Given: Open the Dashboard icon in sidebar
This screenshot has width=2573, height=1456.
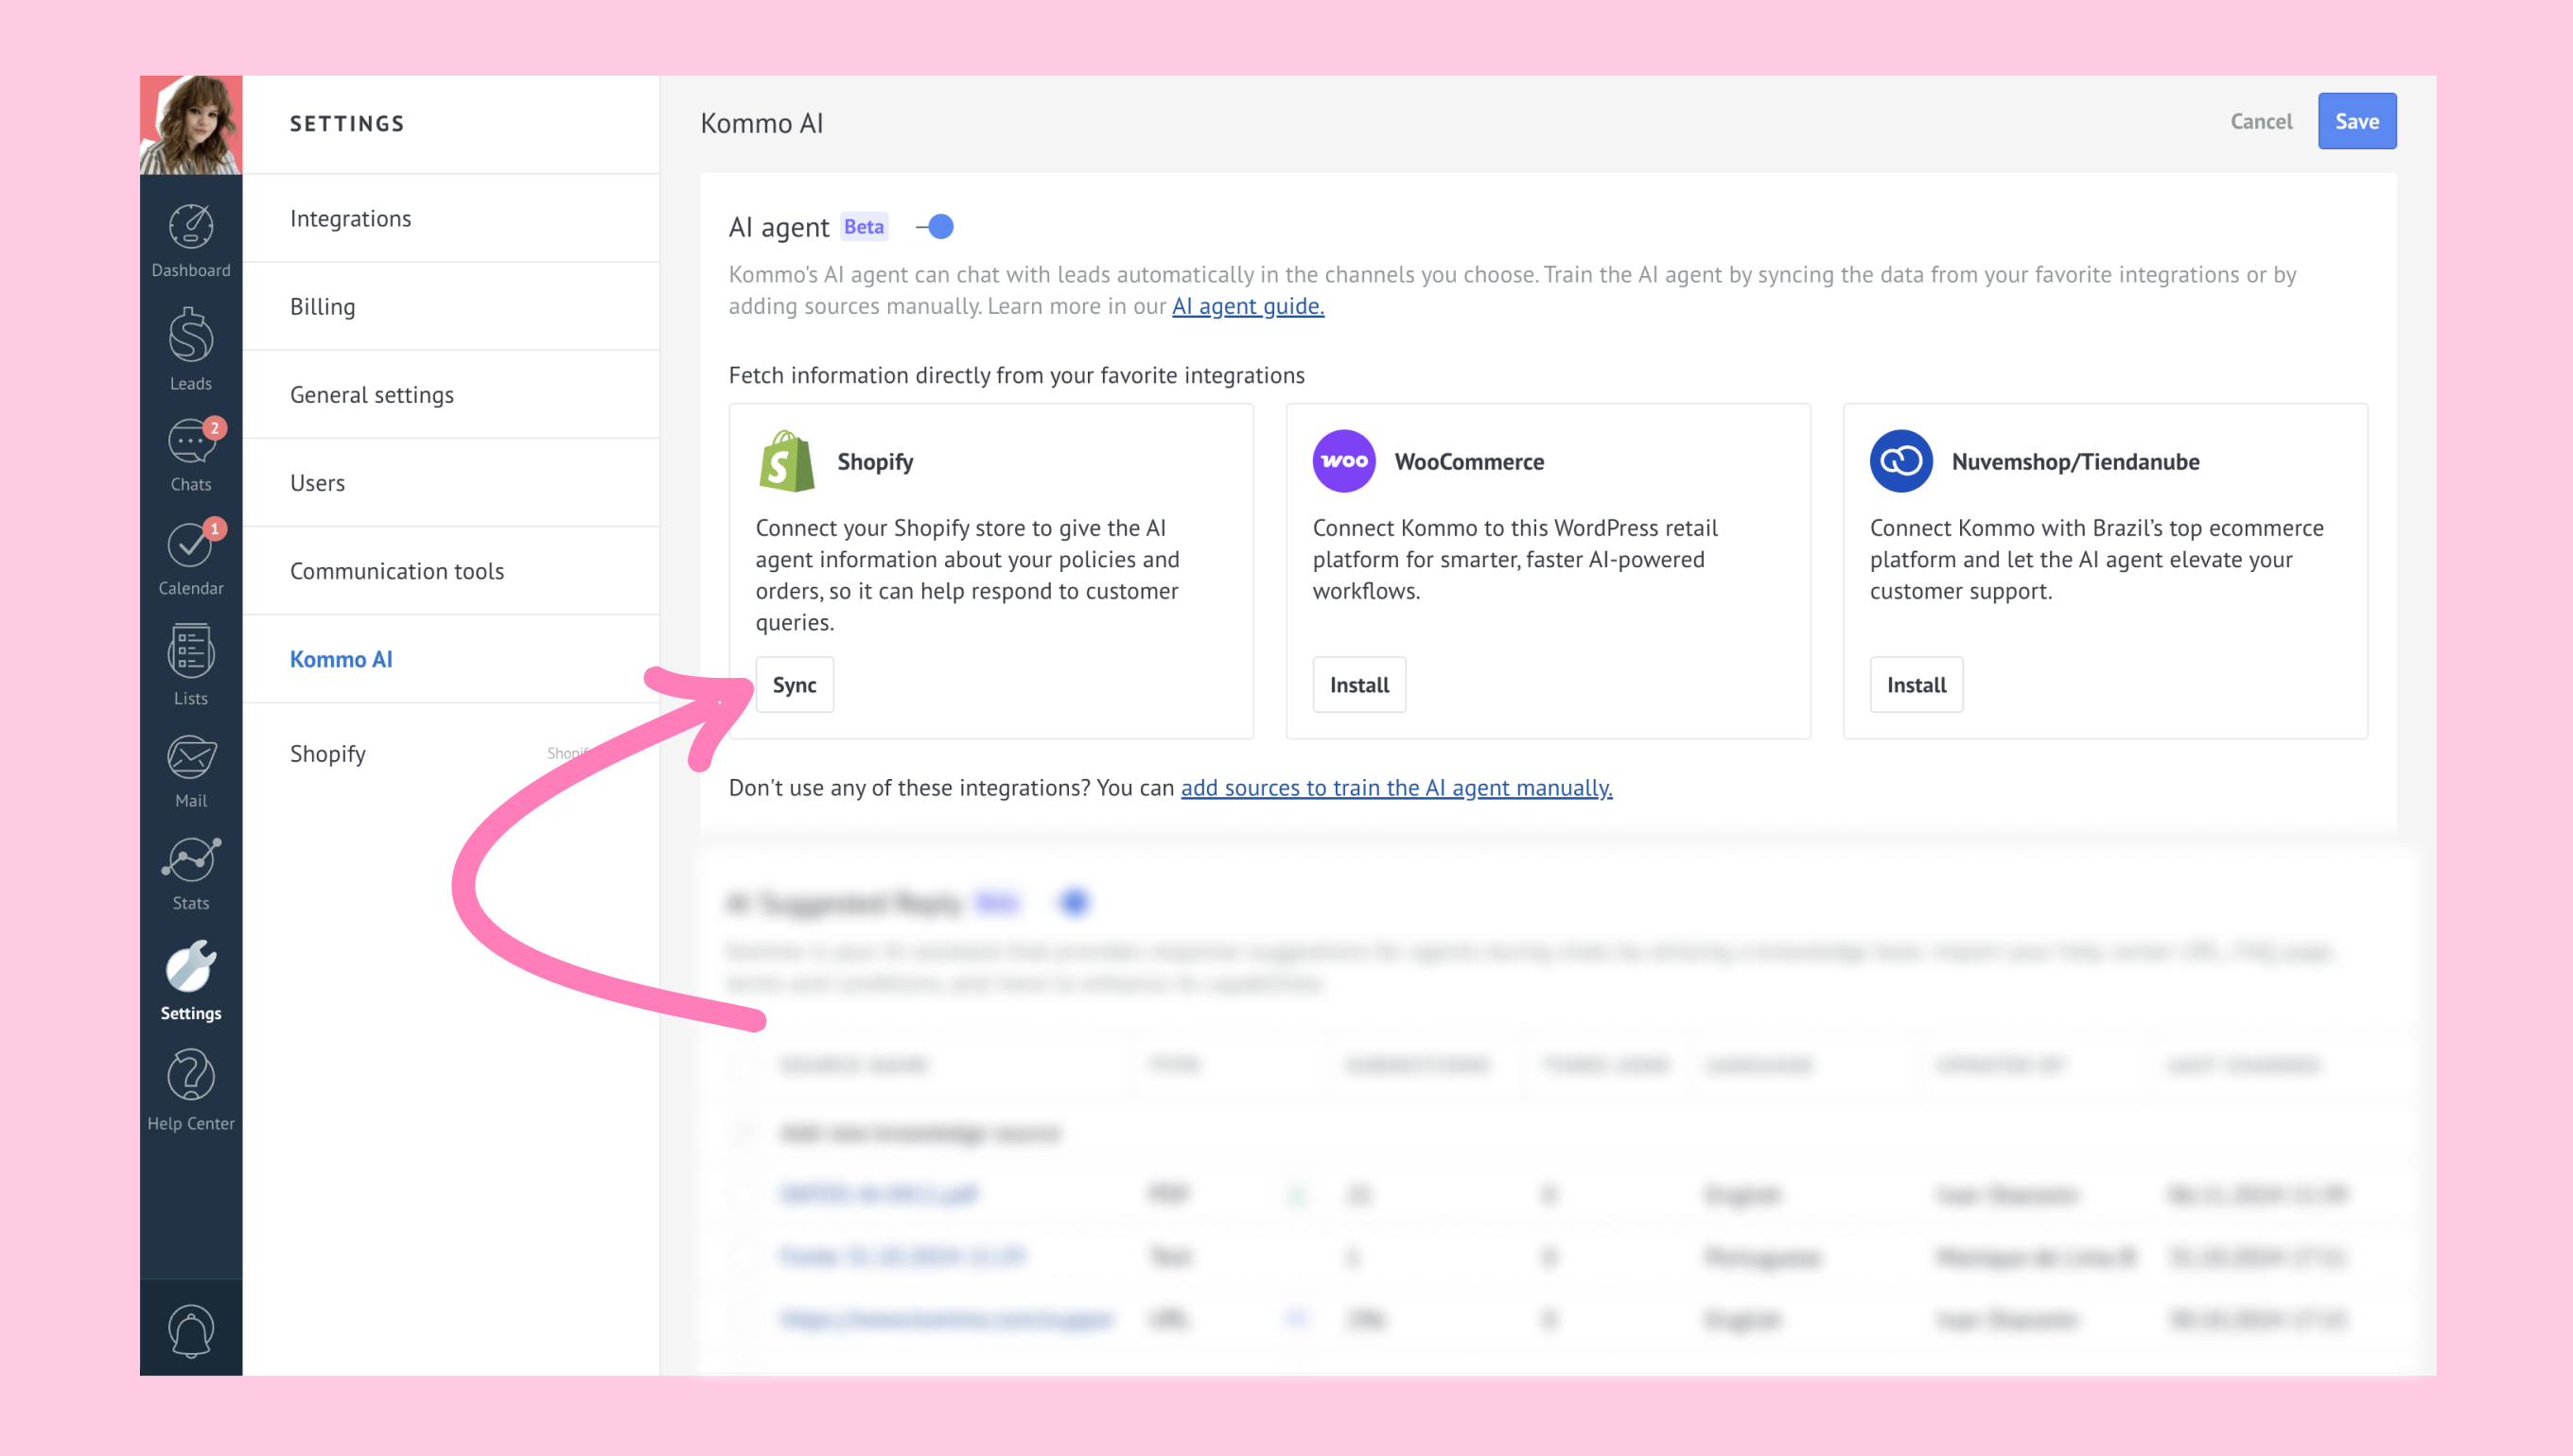Looking at the screenshot, I should tap(190, 227).
